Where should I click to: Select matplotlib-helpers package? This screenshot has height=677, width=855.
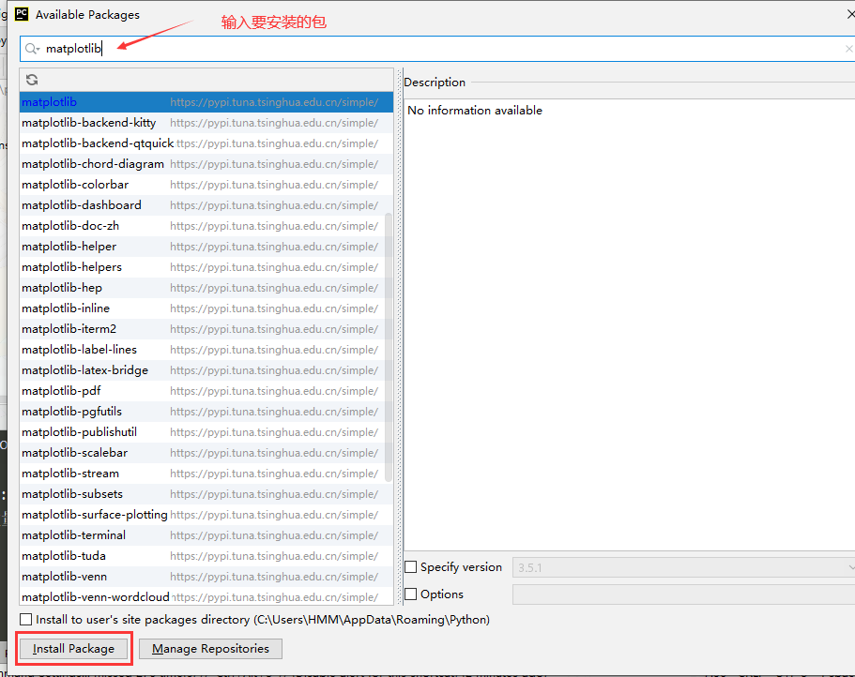pos(206,267)
